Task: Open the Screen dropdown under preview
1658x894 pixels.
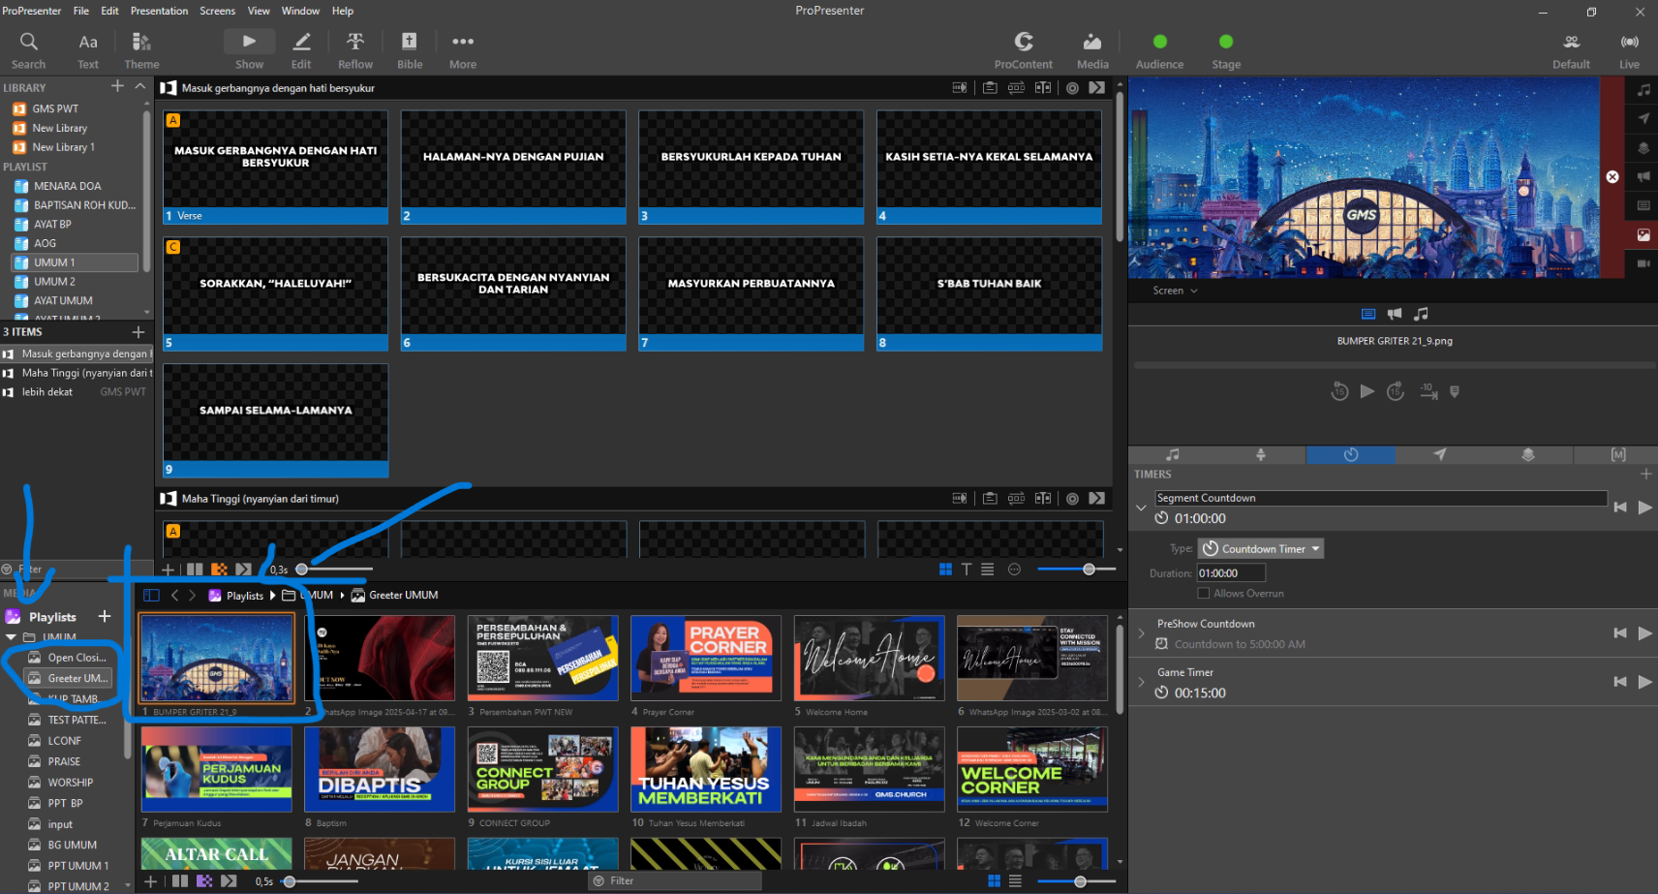Action: click(x=1175, y=291)
